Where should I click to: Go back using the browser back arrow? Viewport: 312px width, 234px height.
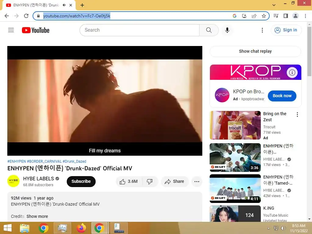[x=7, y=16]
